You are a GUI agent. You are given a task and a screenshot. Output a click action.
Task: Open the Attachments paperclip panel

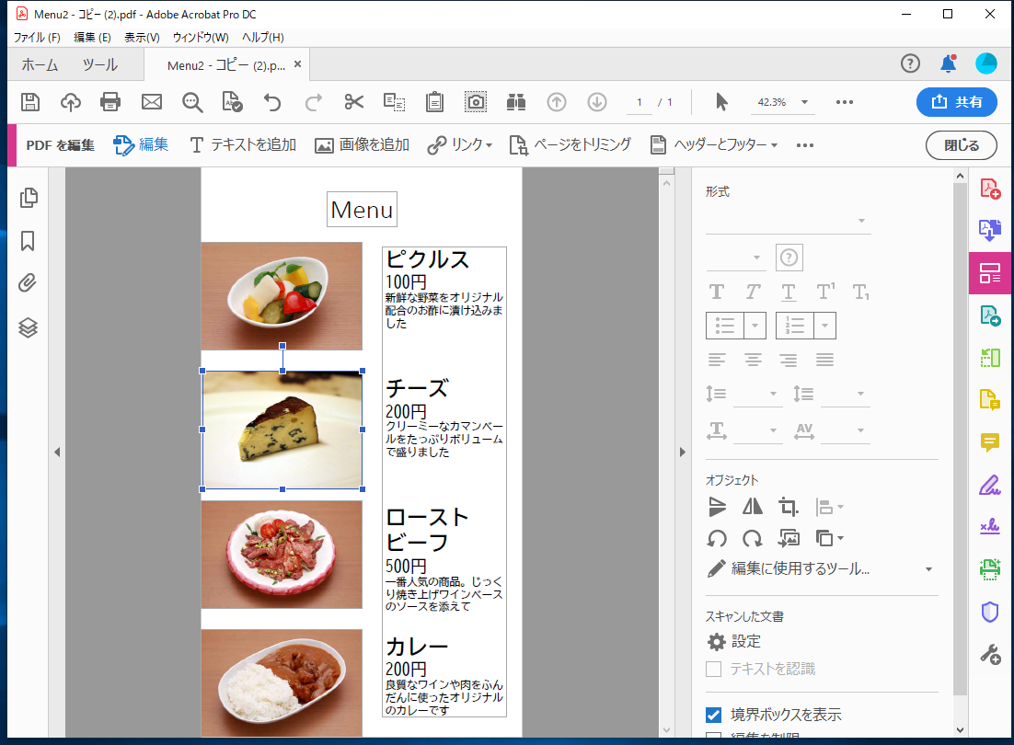[29, 283]
